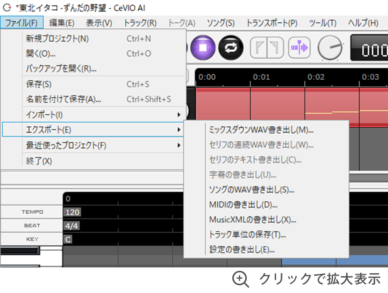
Task: Click the round volume knob
Action: point(330,47)
